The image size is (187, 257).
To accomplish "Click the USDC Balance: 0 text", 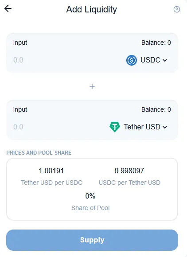I will 156,43.
